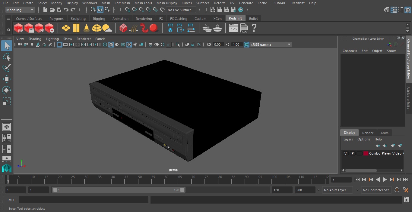Open the No Anim Layer dropdown arrow
412x212 pixels.
click(319, 190)
